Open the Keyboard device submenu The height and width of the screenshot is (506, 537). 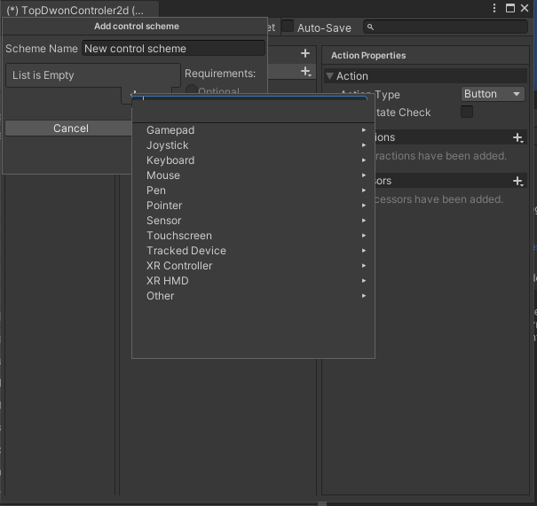click(x=253, y=160)
